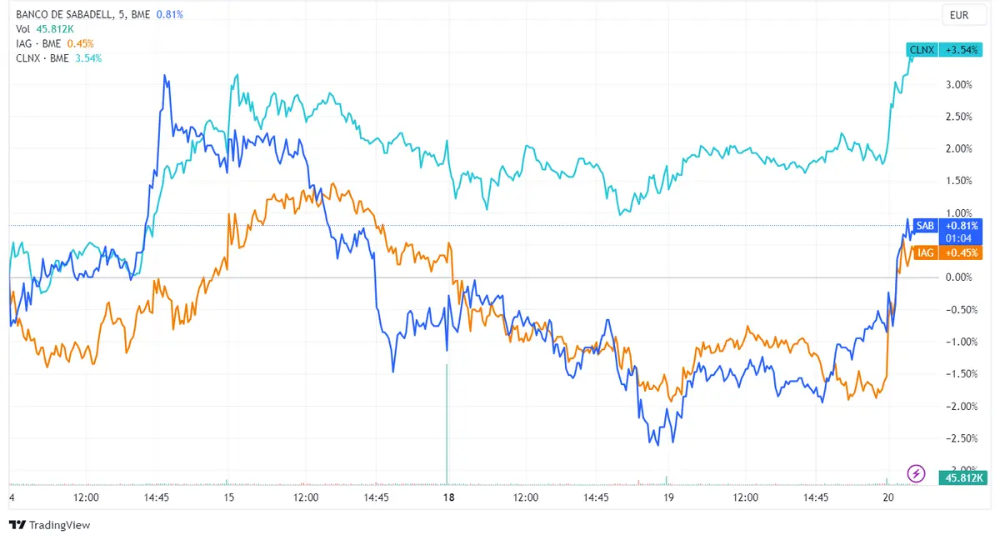The image size is (1000, 540).
Task: Click the purple lightning instant-trading icon
Action: (916, 473)
